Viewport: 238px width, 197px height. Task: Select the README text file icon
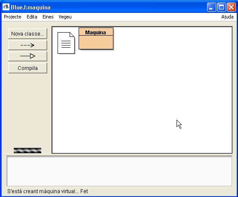[x=66, y=43]
